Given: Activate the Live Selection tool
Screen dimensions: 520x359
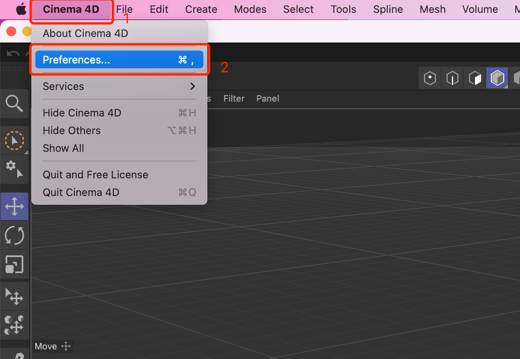Looking at the screenshot, I should tap(14, 141).
